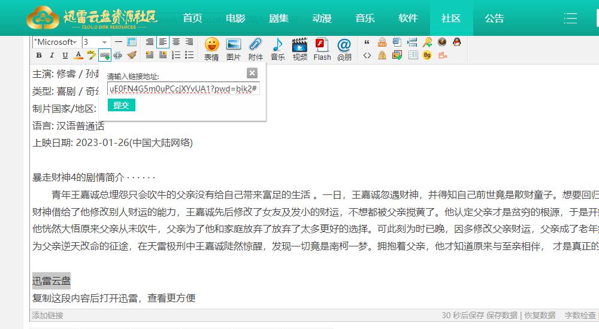The height and width of the screenshot is (329, 599).
Task: Click the unlink (remove link) icon
Action: 117,55
